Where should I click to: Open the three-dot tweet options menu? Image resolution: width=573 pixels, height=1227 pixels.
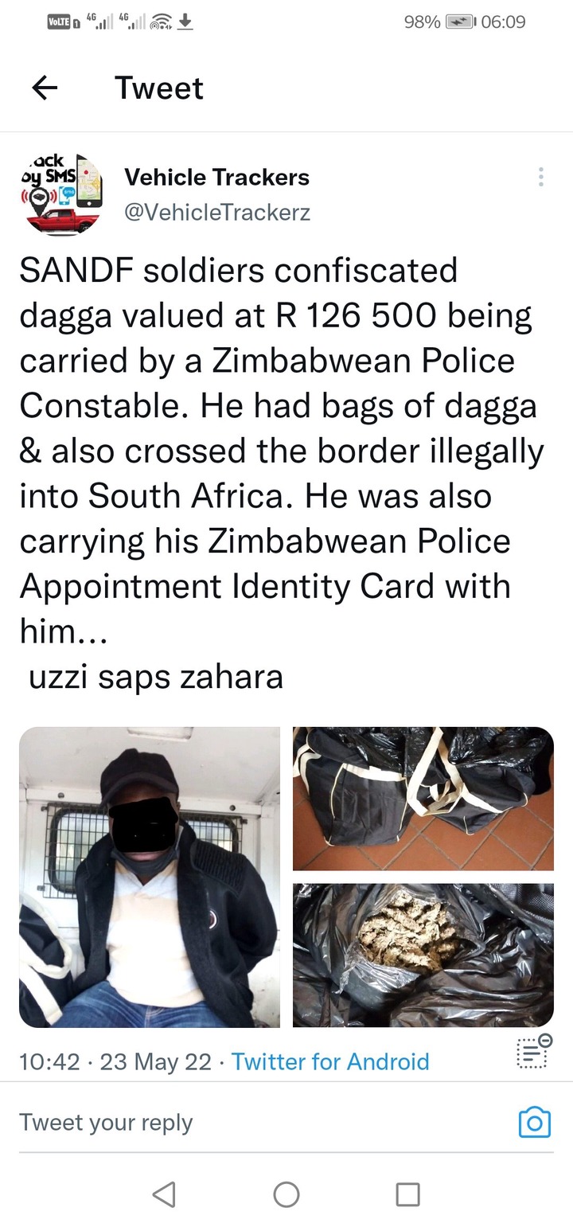pos(541,177)
